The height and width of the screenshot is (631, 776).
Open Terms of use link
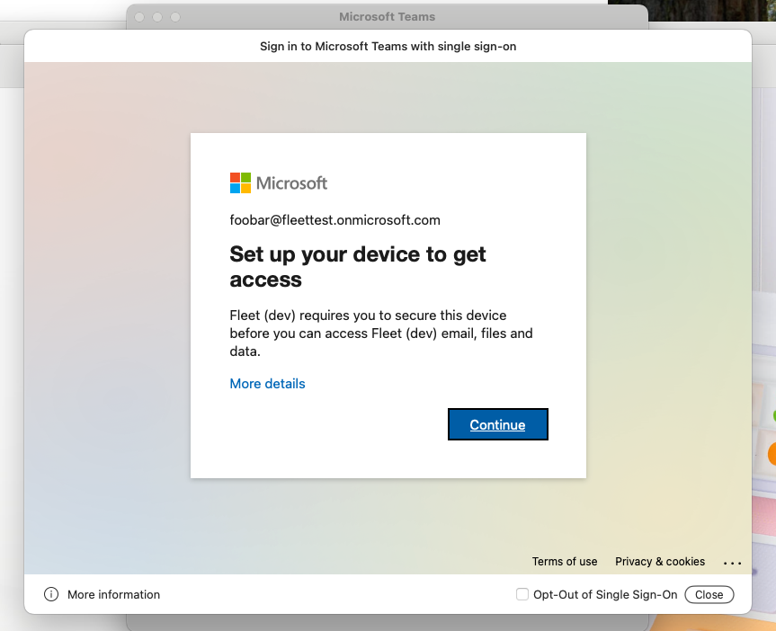pyautogui.click(x=565, y=561)
